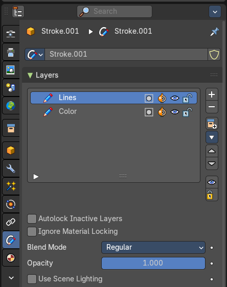Enable Autolock Inactive Layers
The height and width of the screenshot is (287, 227).
click(x=32, y=219)
